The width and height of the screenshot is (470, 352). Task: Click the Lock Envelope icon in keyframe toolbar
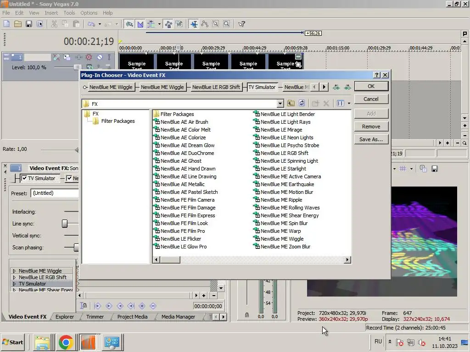[x=84, y=306]
